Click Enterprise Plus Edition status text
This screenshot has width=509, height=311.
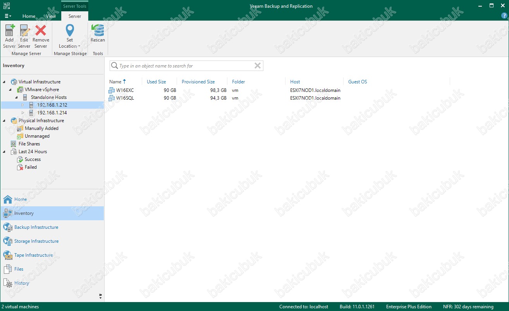[x=409, y=307]
